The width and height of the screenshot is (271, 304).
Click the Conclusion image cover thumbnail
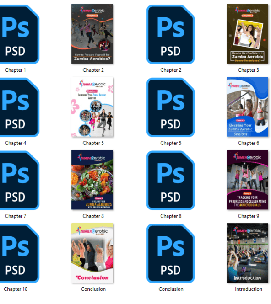tap(92, 253)
